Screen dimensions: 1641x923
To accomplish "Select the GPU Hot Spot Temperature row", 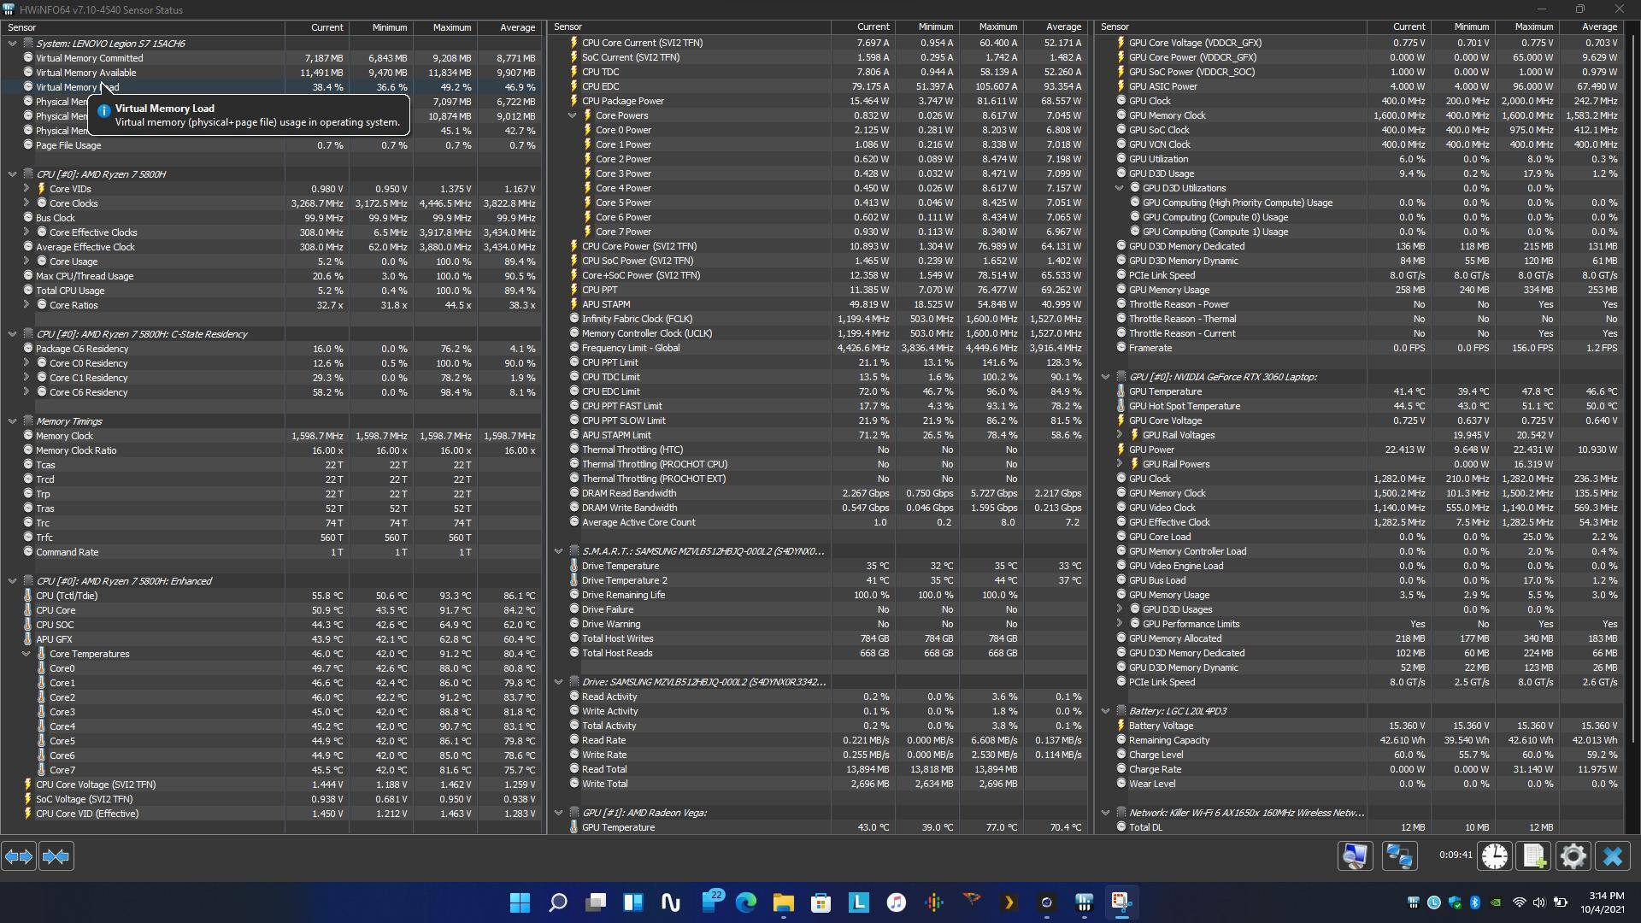I will [x=1184, y=406].
